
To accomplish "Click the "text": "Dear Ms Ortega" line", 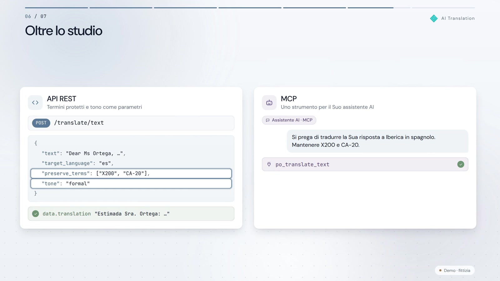I will [x=84, y=153].
